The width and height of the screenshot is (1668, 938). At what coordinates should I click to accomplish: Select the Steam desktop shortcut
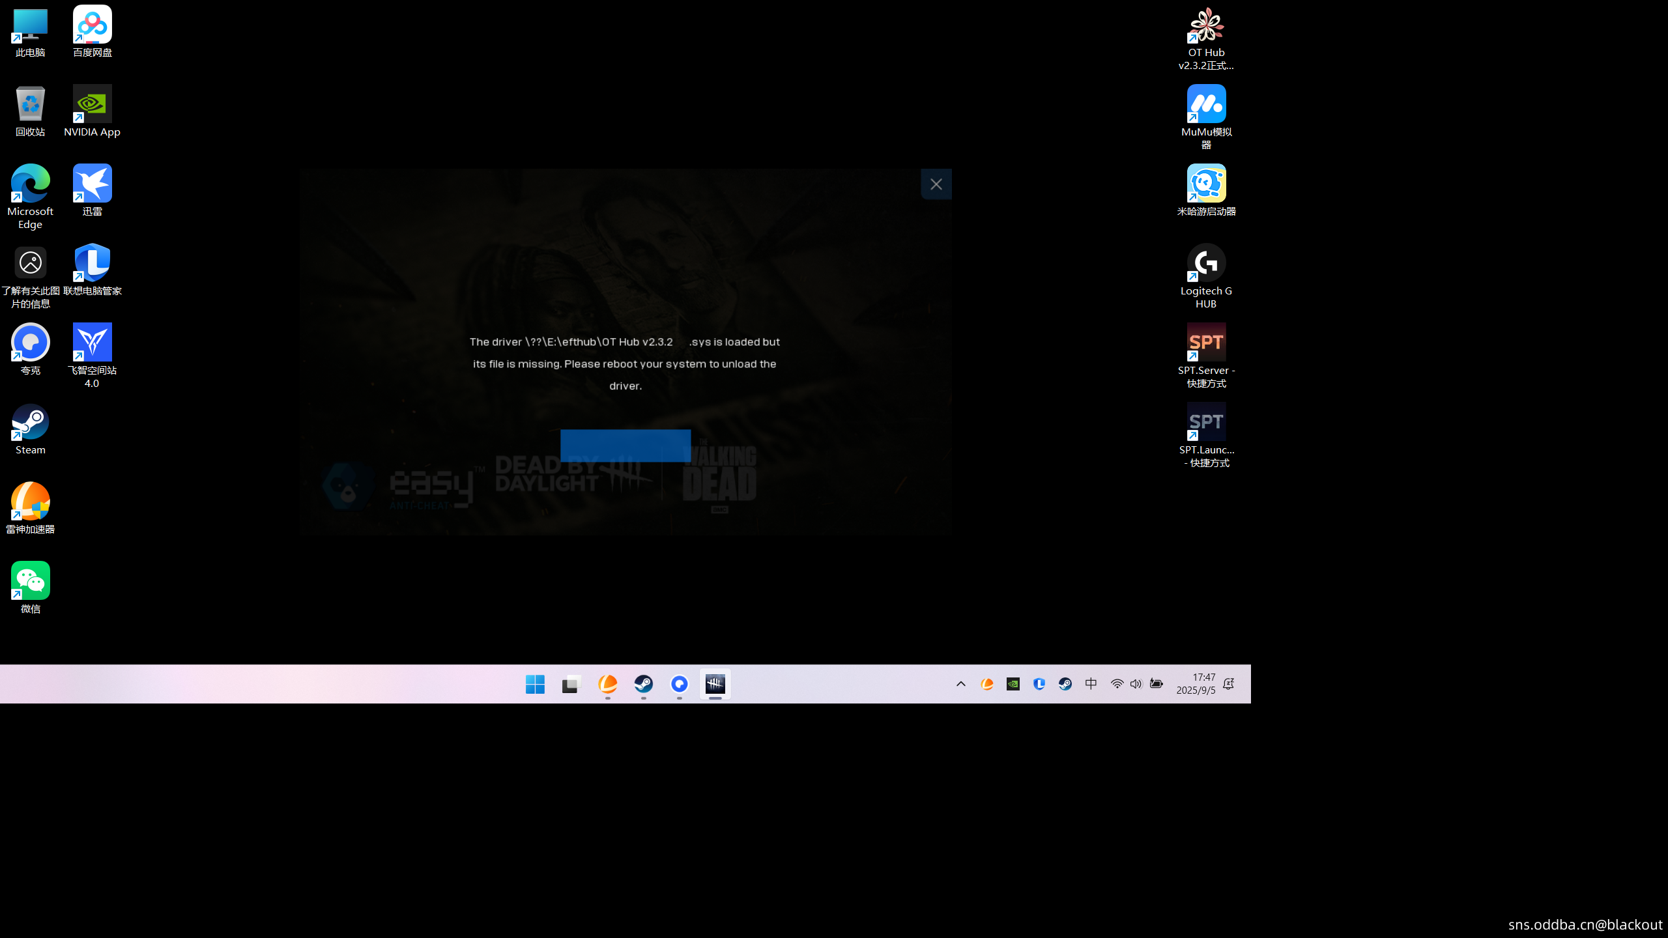[30, 429]
